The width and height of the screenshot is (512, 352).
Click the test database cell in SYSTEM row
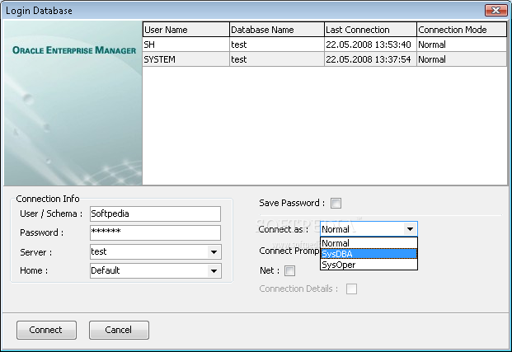pos(277,59)
